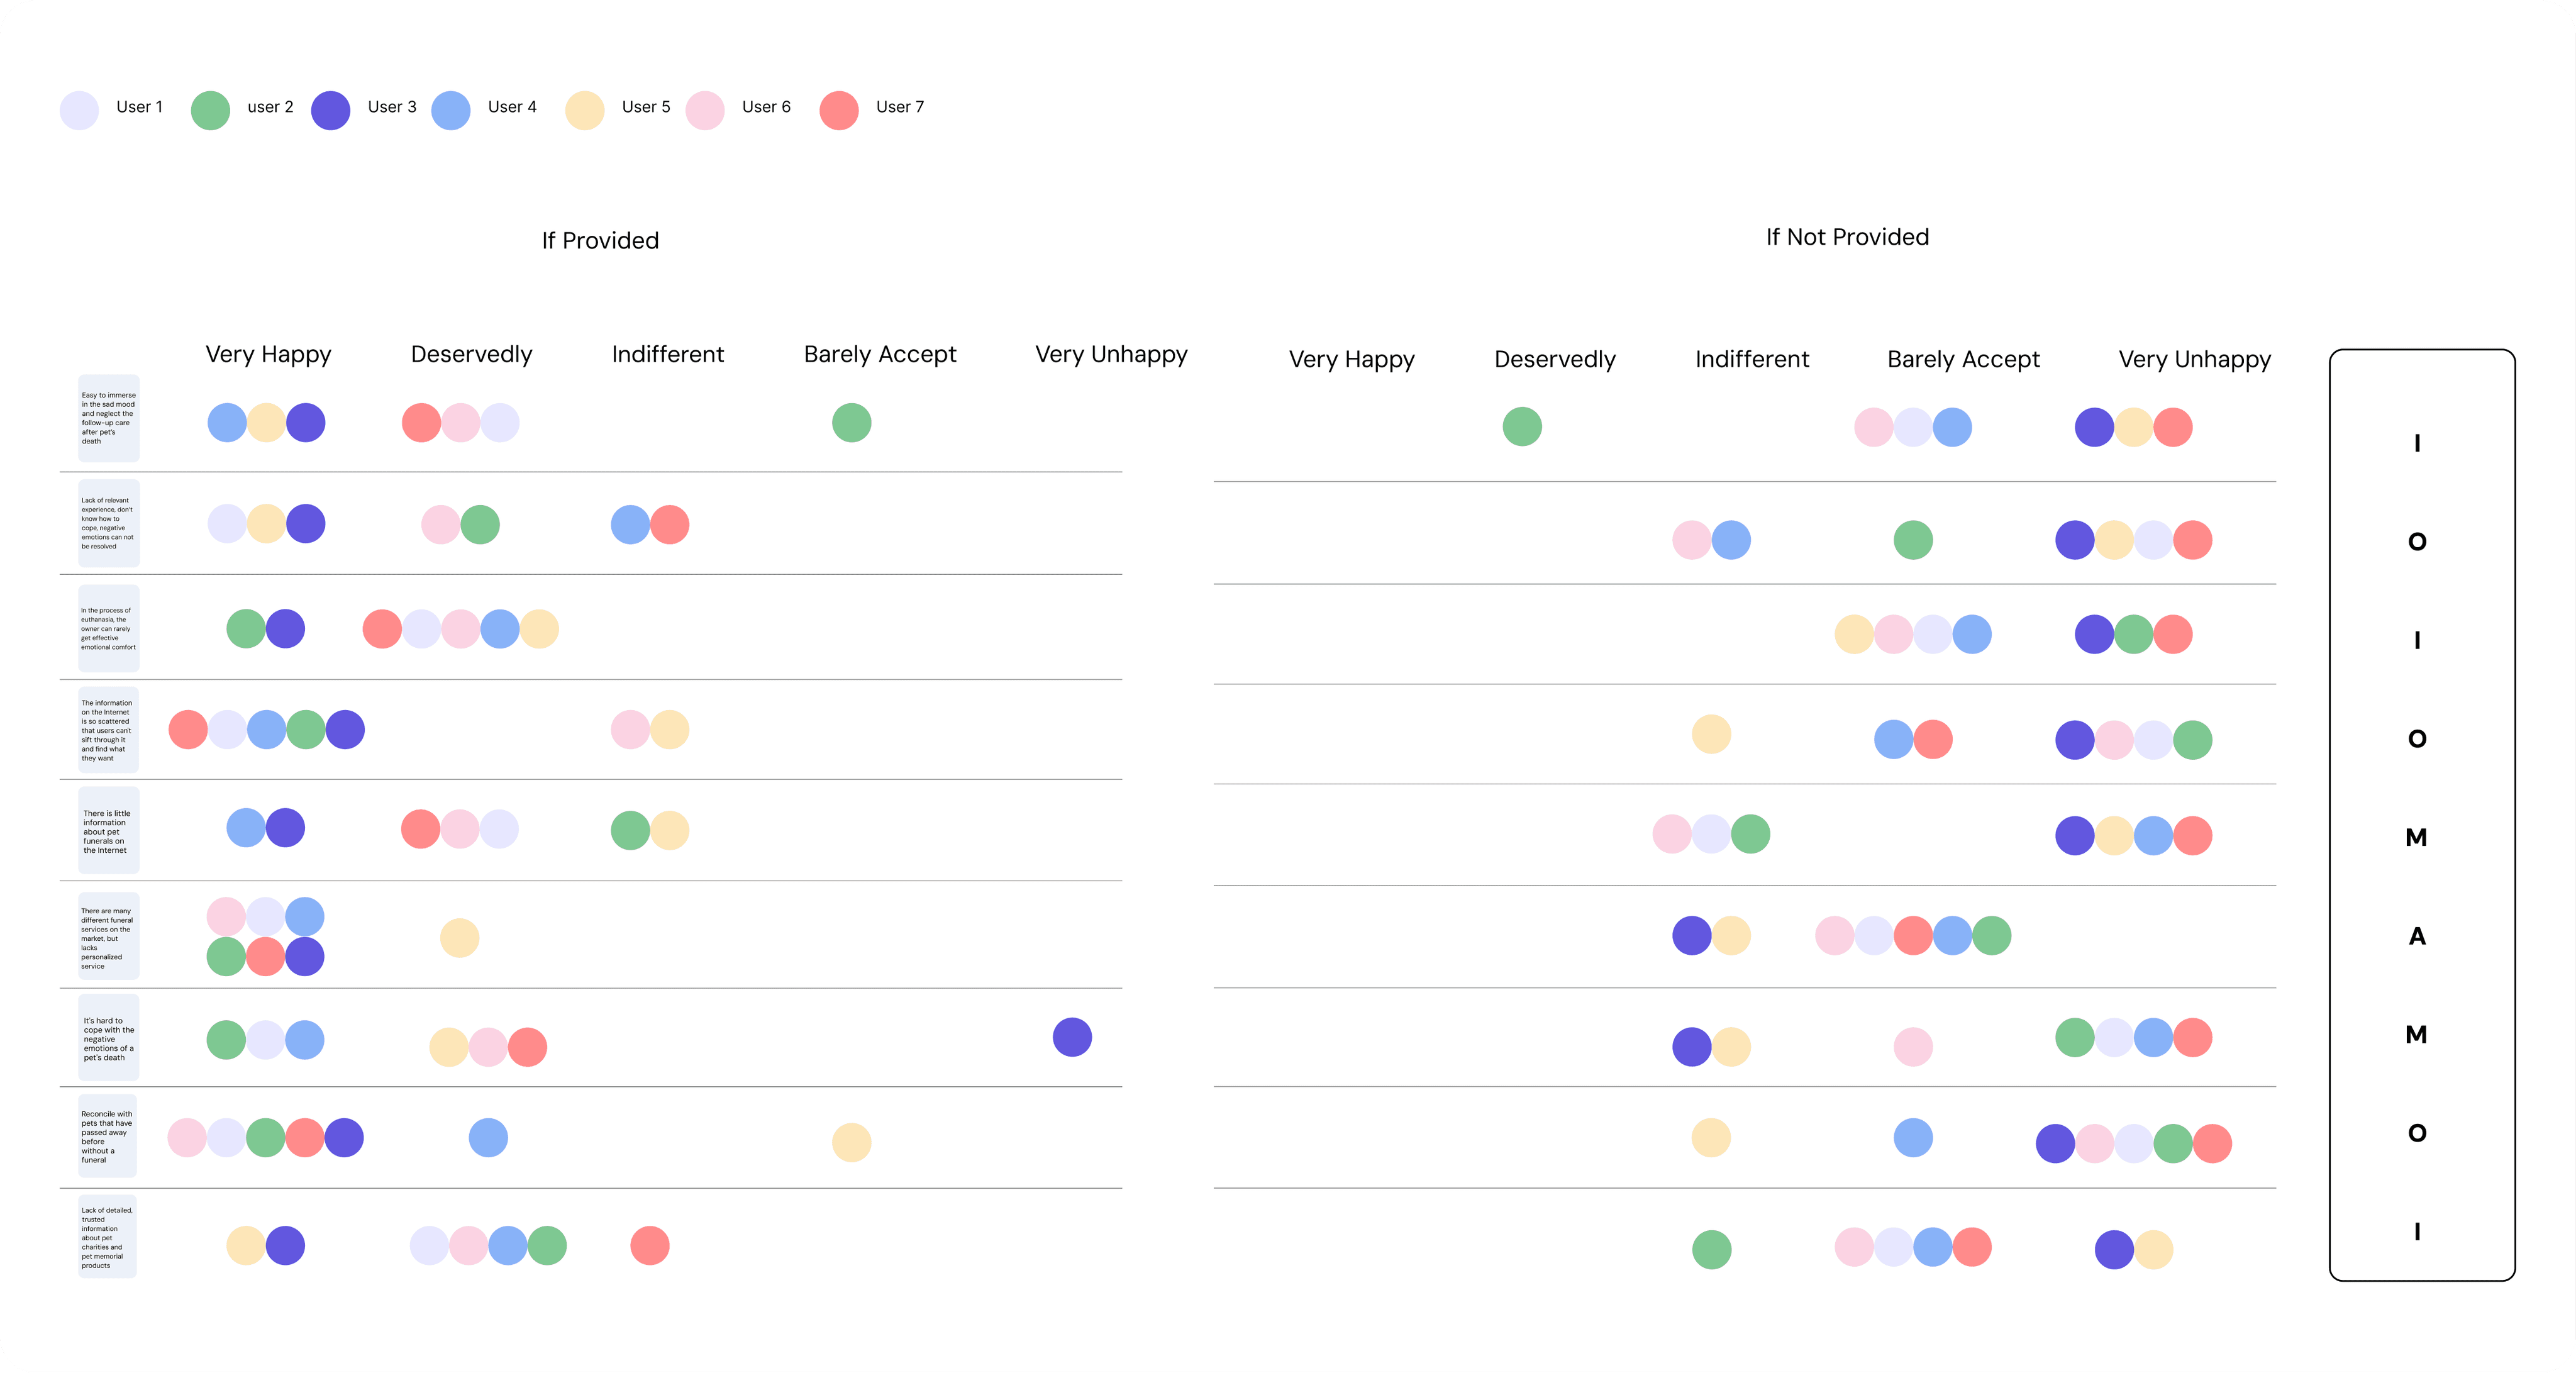Viewport: 2576px width, 1373px height.
Task: Click the green dot under If Not Provided Deservedly
Action: (1521, 426)
